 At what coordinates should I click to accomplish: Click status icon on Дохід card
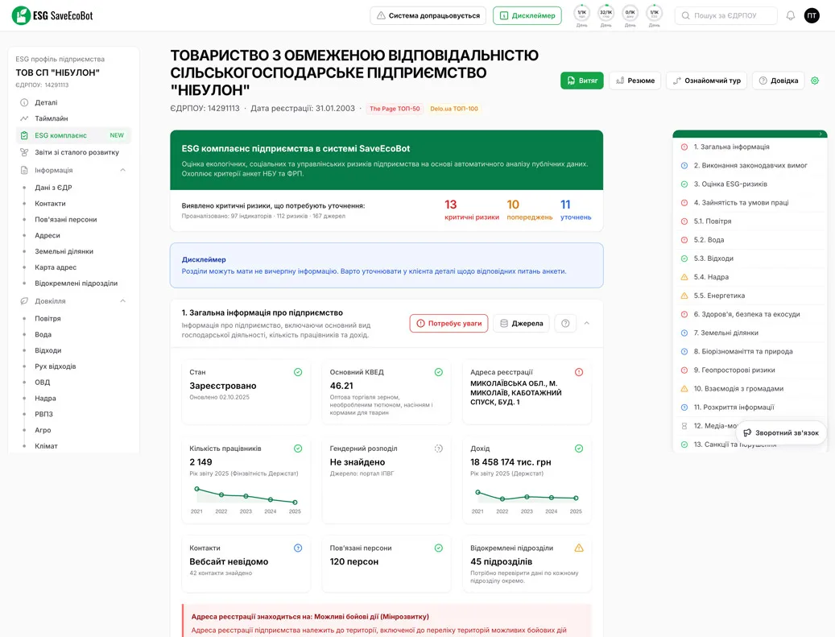(x=579, y=449)
